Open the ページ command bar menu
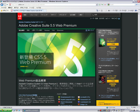140x112 pixels. tap(115, 10)
